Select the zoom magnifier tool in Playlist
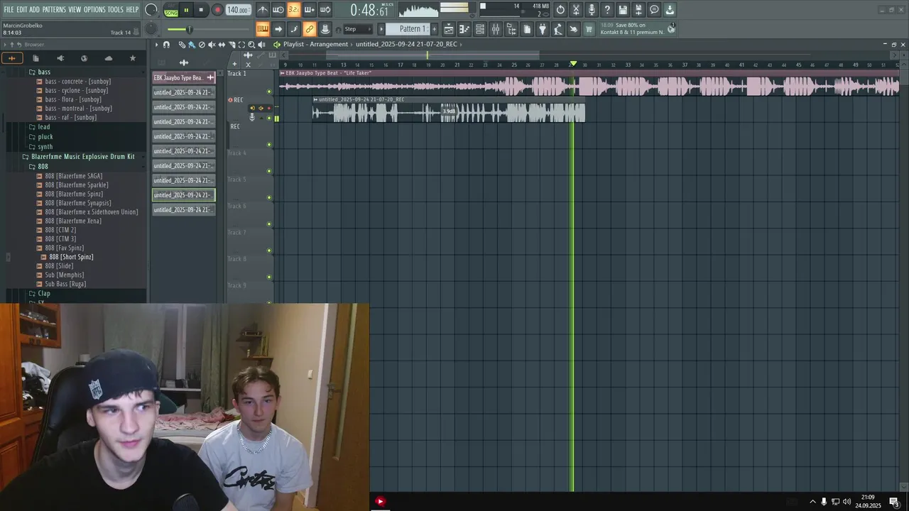Viewport: 909px width, 511px height. click(251, 45)
